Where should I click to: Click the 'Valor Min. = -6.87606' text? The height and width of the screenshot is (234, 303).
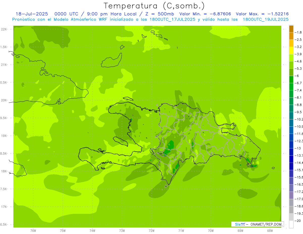205,14
